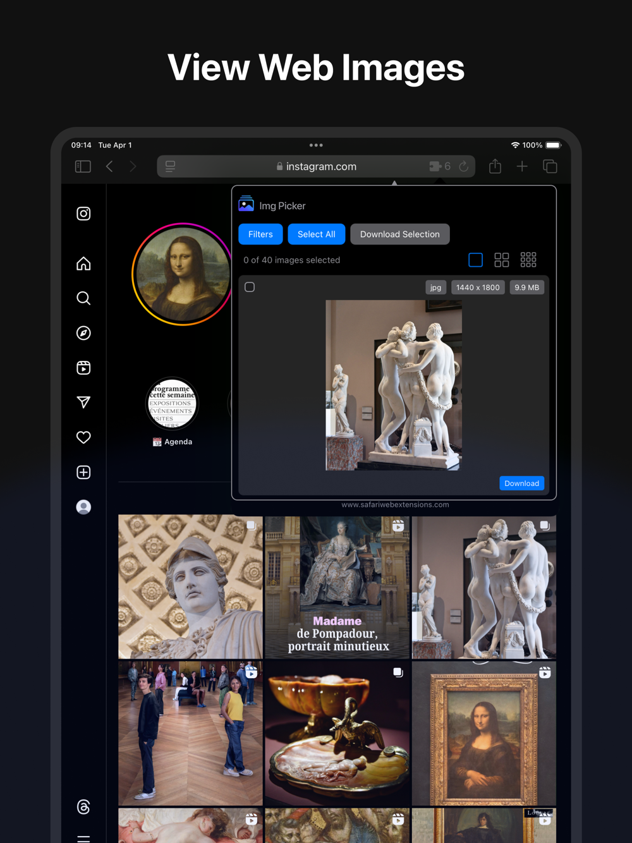The image size is (632, 843).
Task: Click Select All images button
Action: click(317, 234)
